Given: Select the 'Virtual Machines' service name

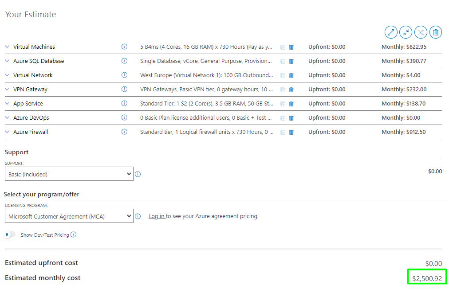Looking at the screenshot, I should [34, 47].
